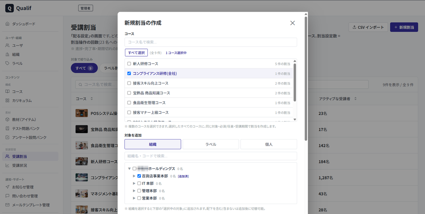Click the 受講割当 people icon
This screenshot has height=214, width=425.
point(7,156)
